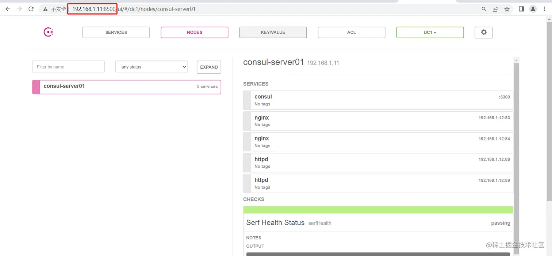Click the SERVICES section heading in details

pos(256,84)
